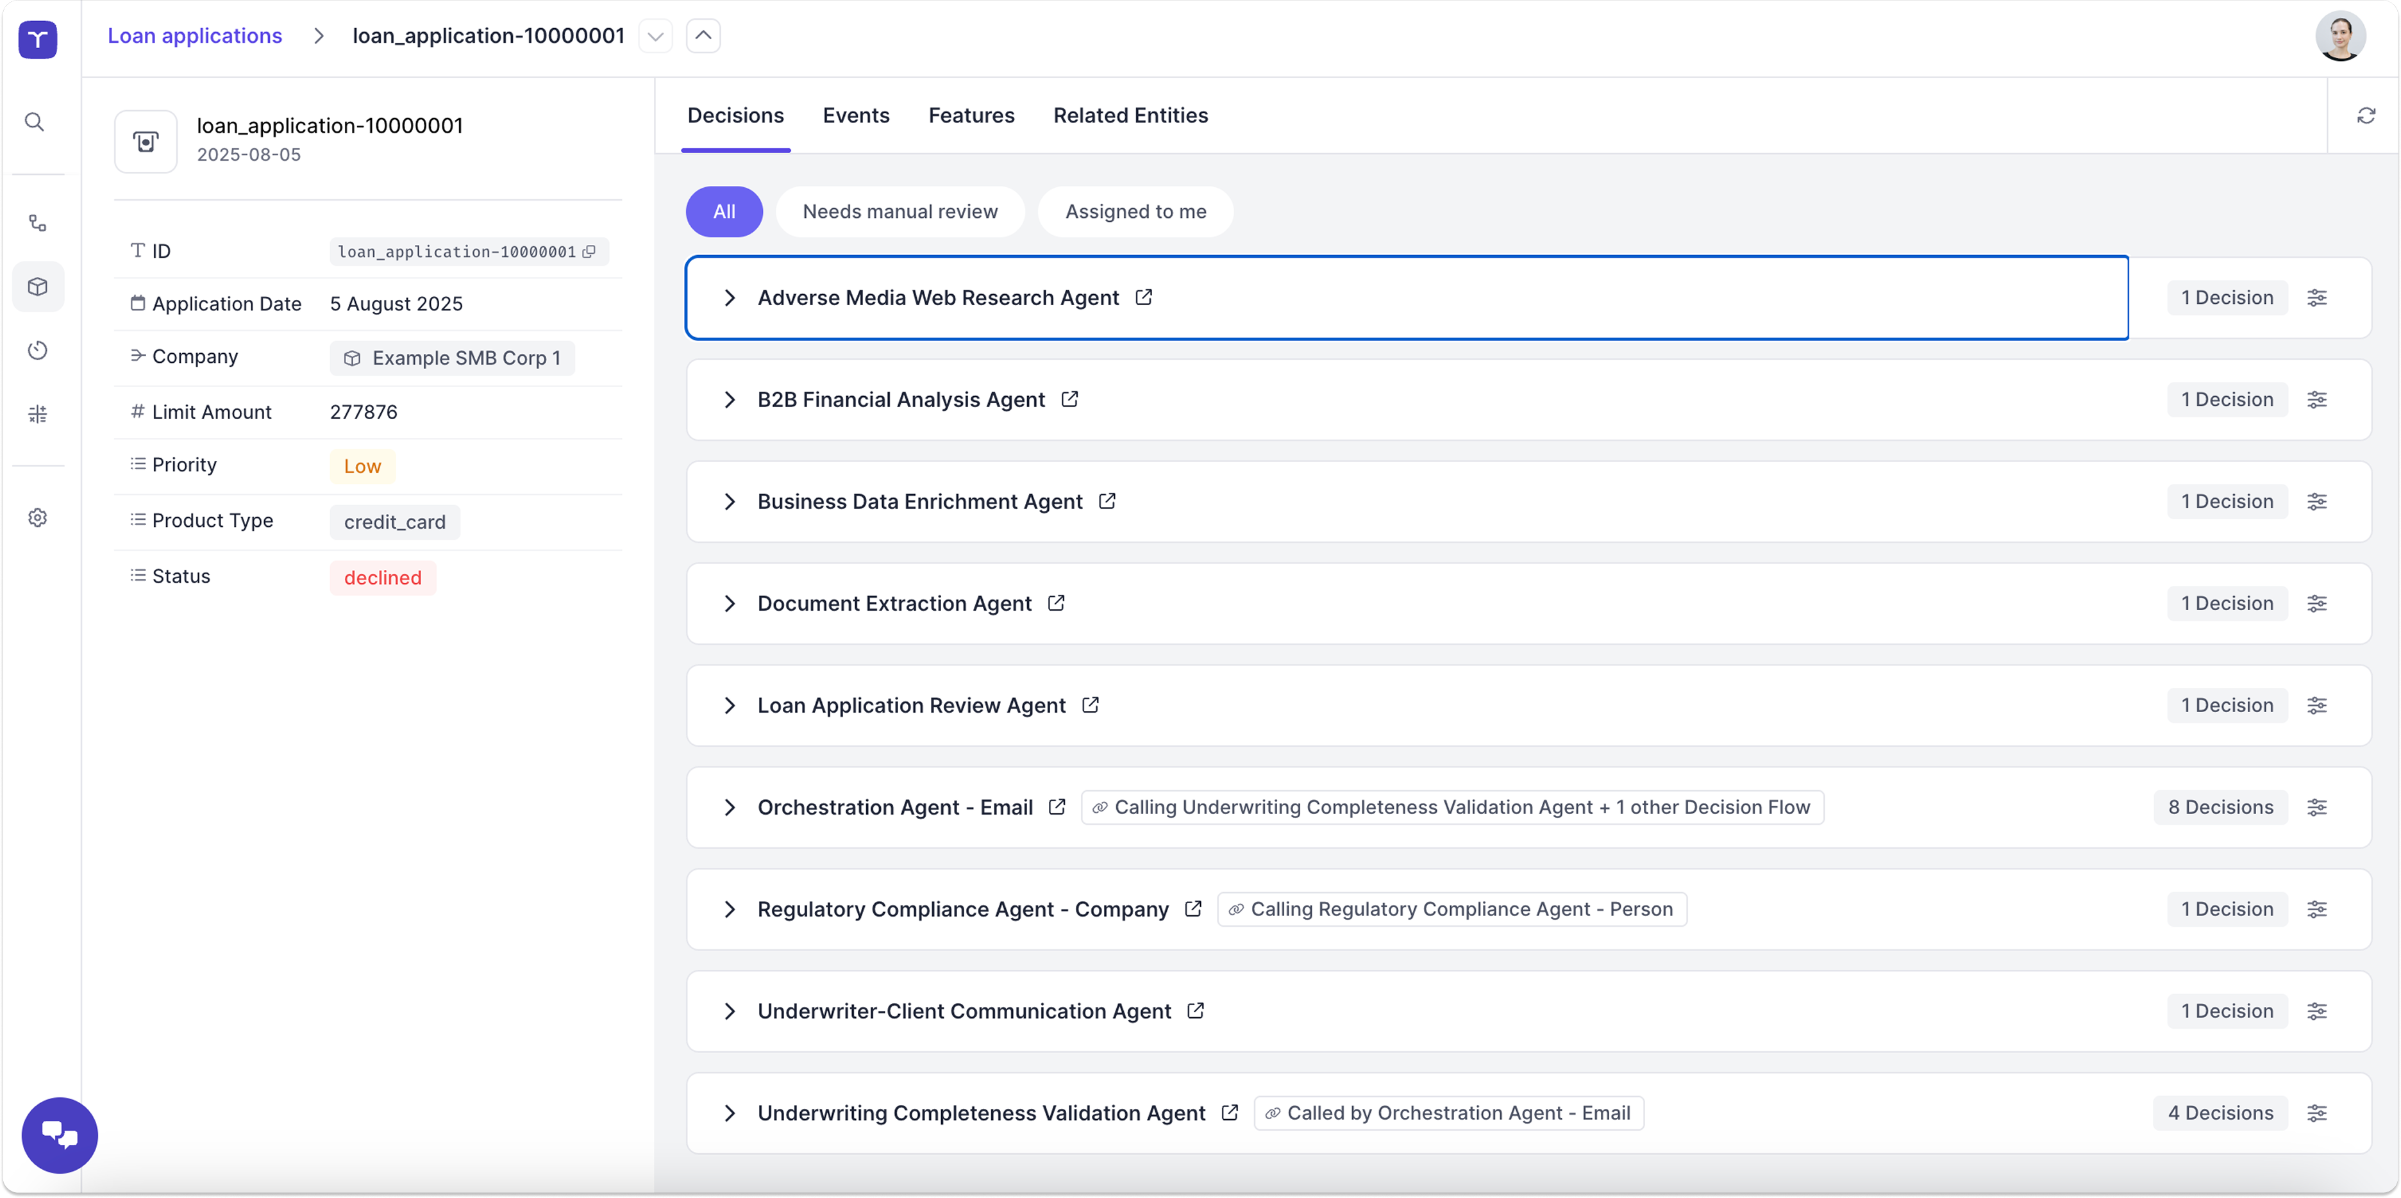Open the Related Entities tab
This screenshot has height=1198, width=2401.
coord(1130,115)
